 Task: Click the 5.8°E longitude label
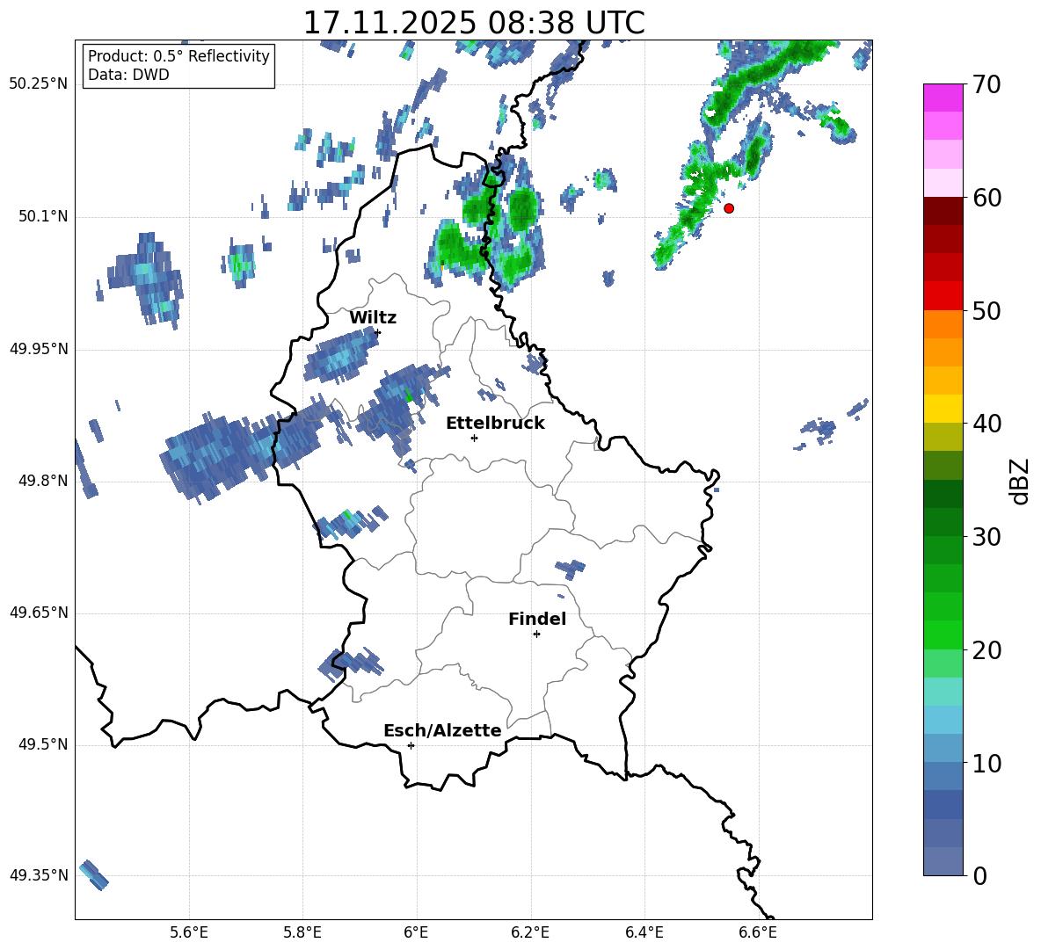302,932
